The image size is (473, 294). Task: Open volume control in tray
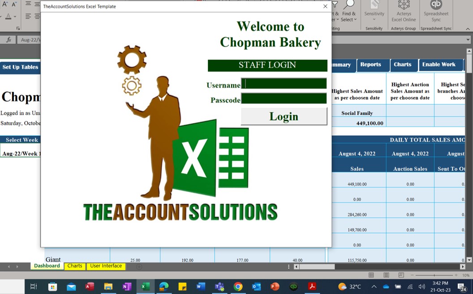click(422, 286)
